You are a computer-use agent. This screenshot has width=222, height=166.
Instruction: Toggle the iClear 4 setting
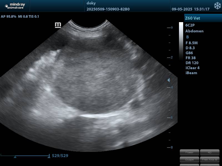(192, 68)
